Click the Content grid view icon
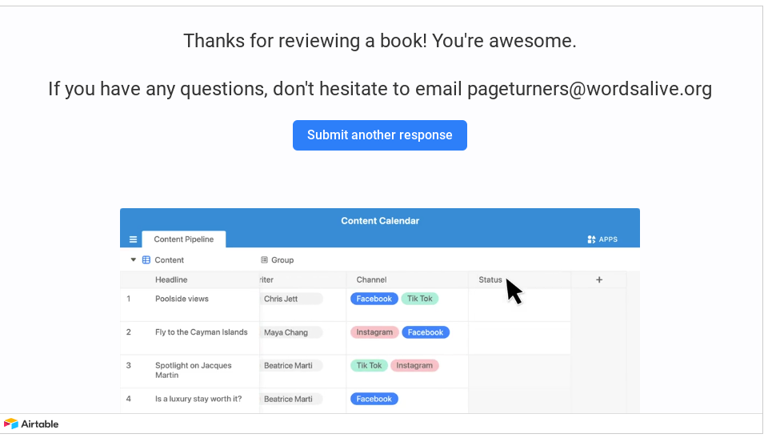The height and width of the screenshot is (442, 776). coord(146,259)
